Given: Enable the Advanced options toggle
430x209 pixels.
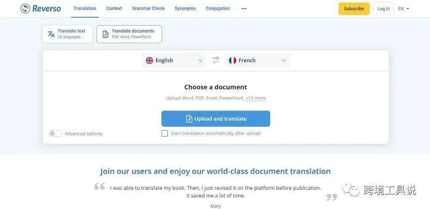Looking at the screenshot, I should point(55,134).
